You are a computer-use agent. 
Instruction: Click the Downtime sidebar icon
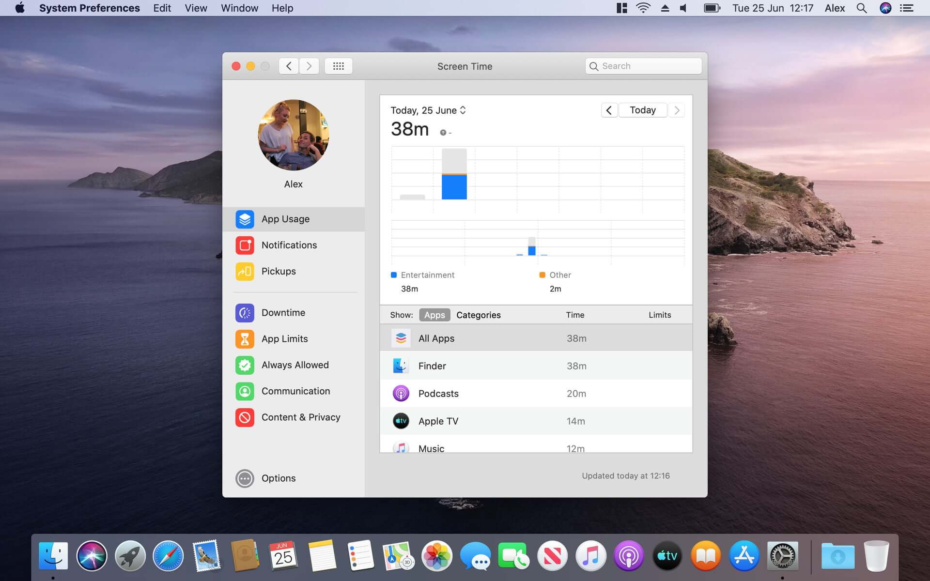coord(245,313)
